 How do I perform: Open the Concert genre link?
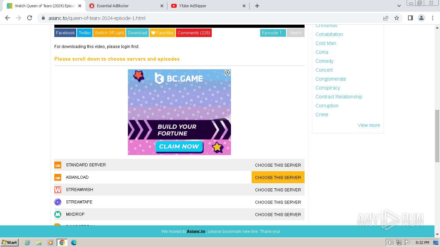(x=324, y=70)
